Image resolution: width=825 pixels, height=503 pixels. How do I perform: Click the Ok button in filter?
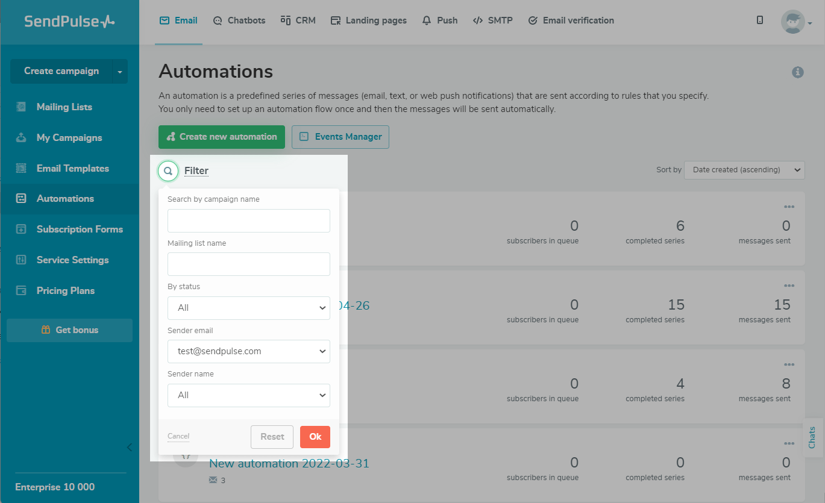(x=315, y=437)
